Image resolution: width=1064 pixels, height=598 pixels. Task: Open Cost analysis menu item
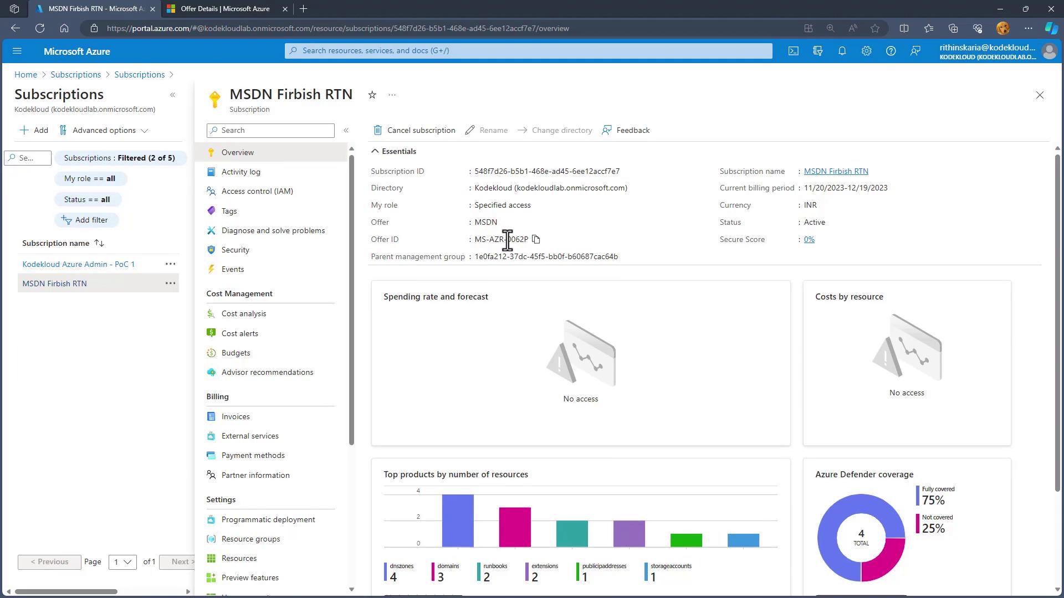click(244, 313)
